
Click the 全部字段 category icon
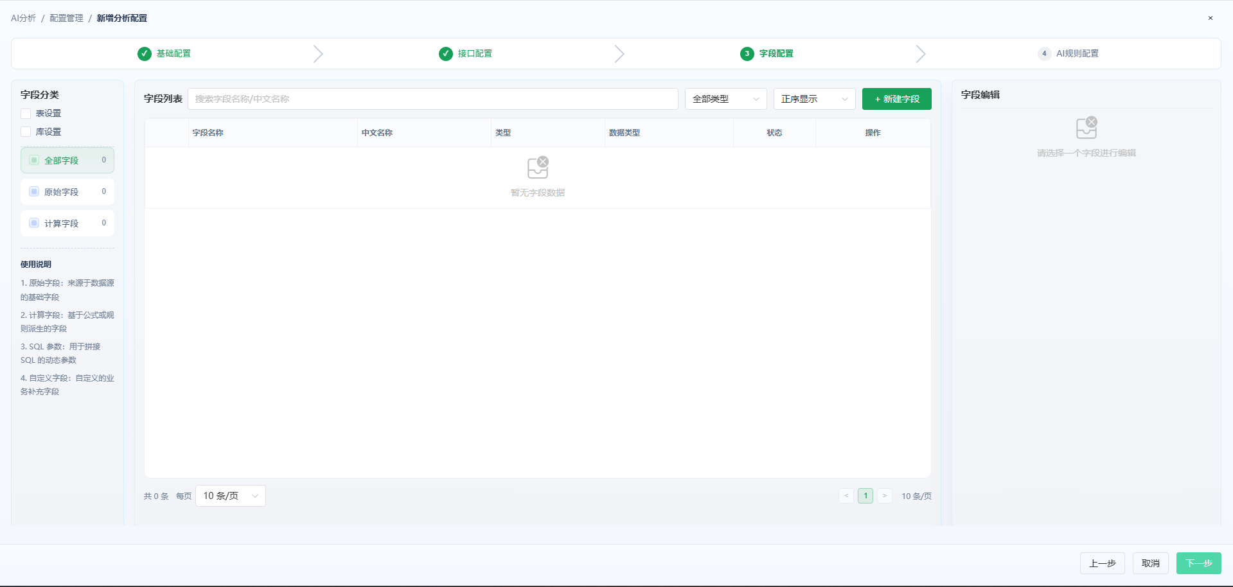click(34, 160)
